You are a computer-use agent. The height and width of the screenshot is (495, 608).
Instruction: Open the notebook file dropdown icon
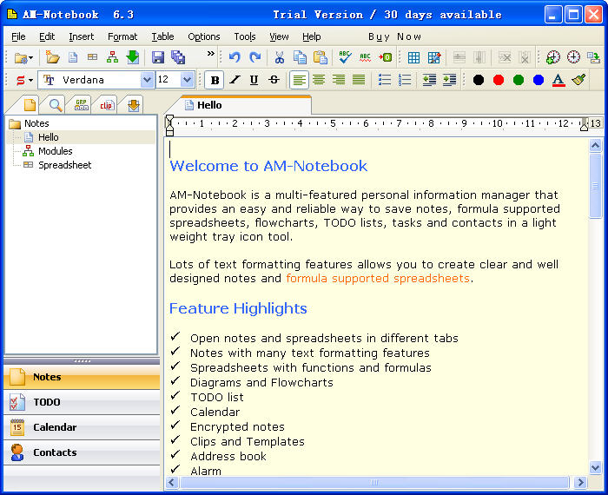click(x=23, y=58)
